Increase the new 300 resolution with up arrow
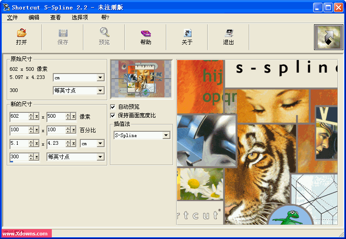The width and height of the screenshot is (346, 239). pyautogui.click(x=31, y=155)
